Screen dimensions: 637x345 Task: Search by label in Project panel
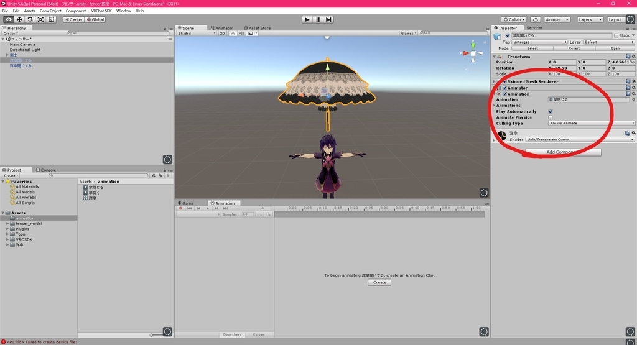[161, 176]
